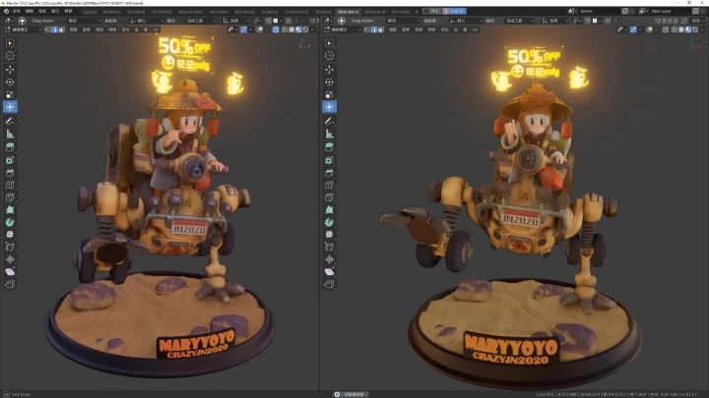Click the export button left of Import
The height and width of the screenshot is (398, 709).
432,11
